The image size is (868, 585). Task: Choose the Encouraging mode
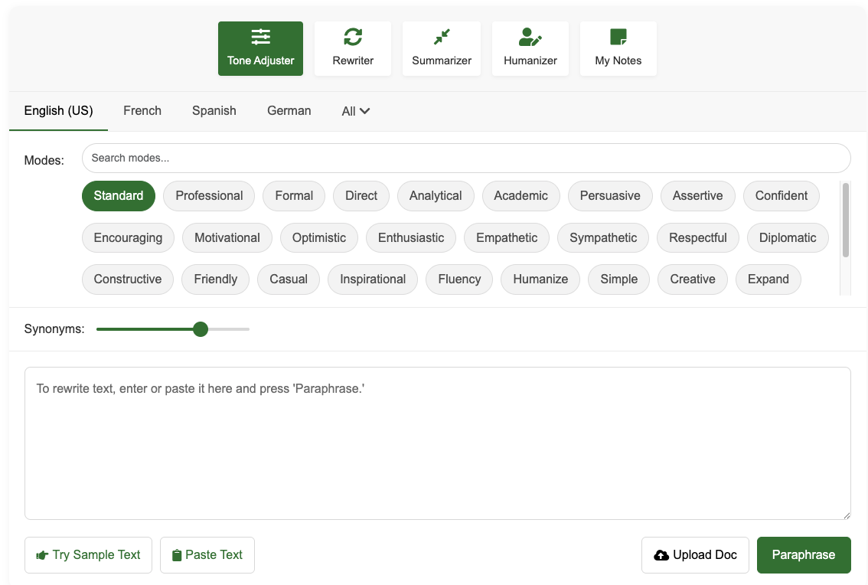[128, 237]
